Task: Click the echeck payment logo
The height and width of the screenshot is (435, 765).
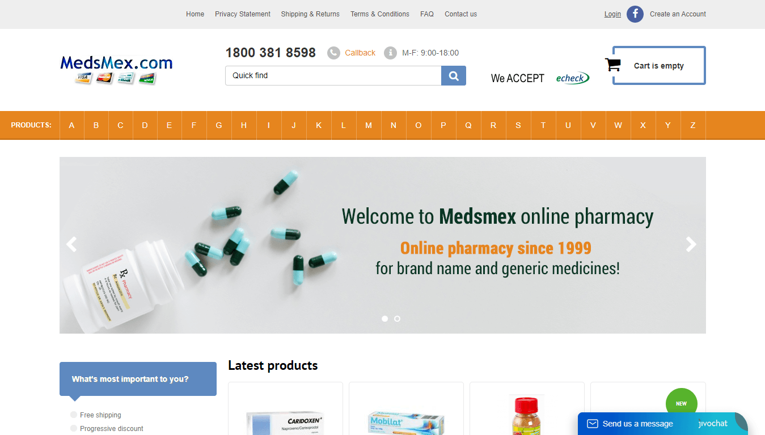Action: (572, 78)
